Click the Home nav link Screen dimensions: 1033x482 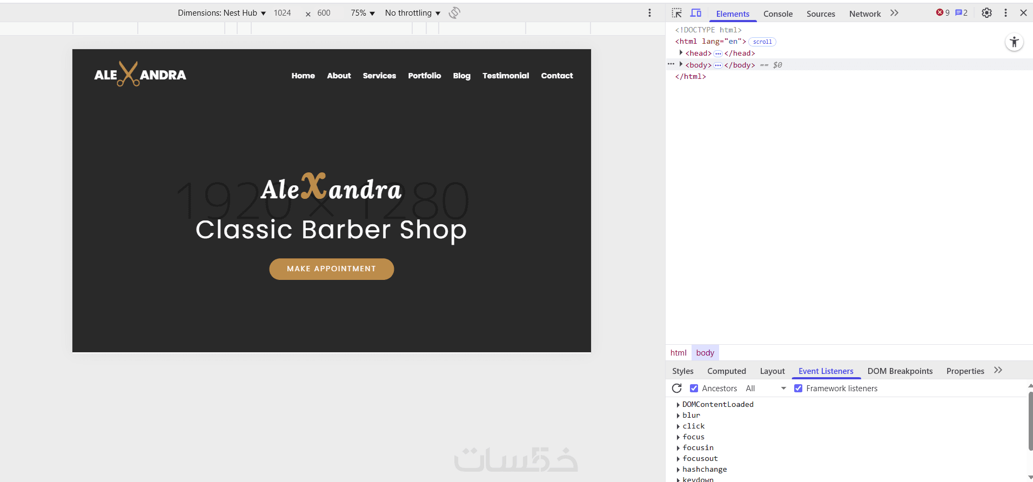303,76
